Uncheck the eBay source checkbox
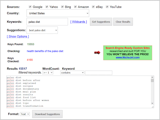160x120 pixels. point(94,7)
